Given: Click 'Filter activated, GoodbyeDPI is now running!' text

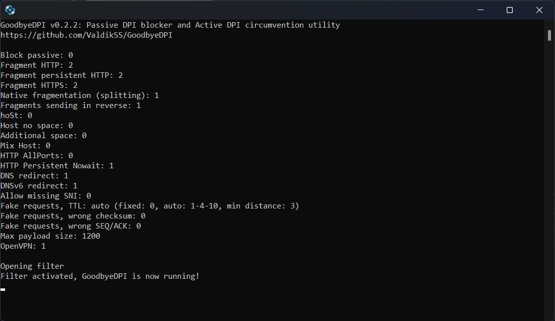Looking at the screenshot, I should coord(100,276).
